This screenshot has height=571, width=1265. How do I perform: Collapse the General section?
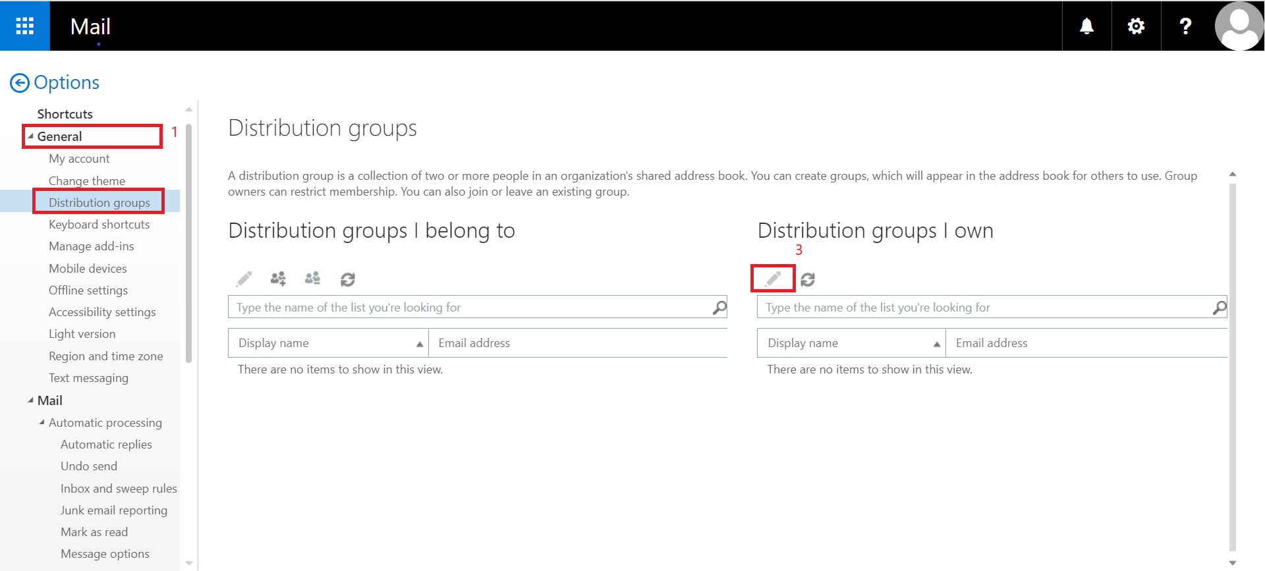click(x=30, y=136)
